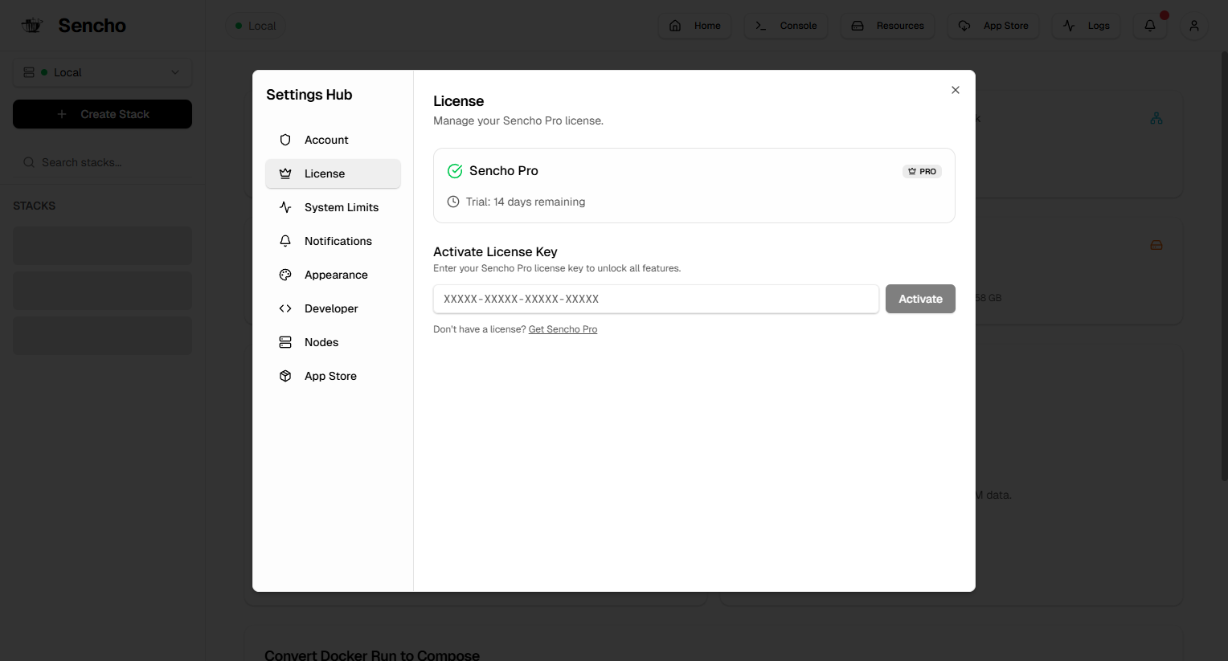The width and height of the screenshot is (1228, 661).
Task: Open App Store from the top bar
Action: pyautogui.click(x=993, y=26)
